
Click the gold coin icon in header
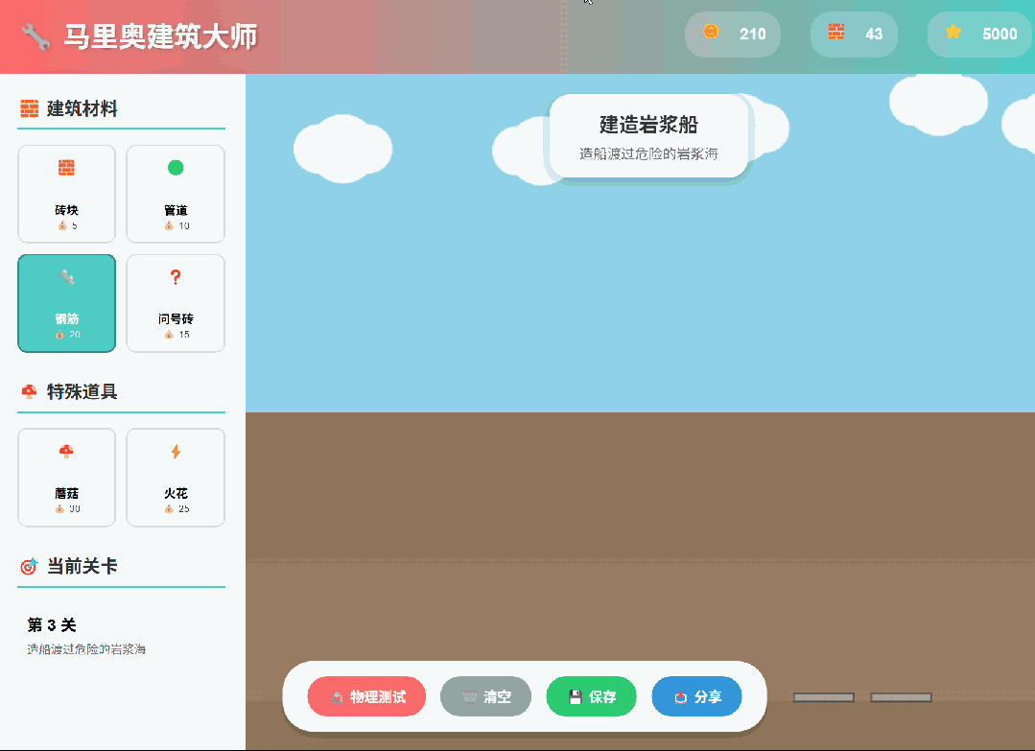tap(710, 31)
